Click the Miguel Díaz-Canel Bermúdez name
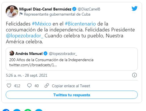This screenshot has height=111, width=146. click(45, 9)
